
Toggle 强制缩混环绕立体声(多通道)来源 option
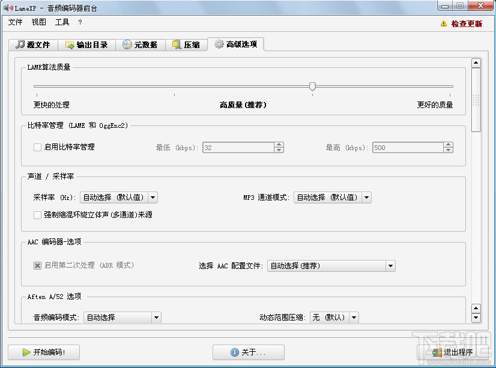pyautogui.click(x=37, y=215)
